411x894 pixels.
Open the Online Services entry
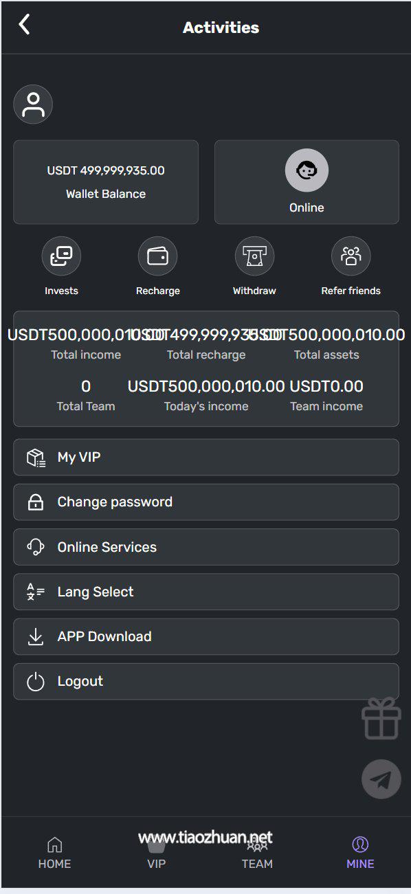(x=206, y=547)
